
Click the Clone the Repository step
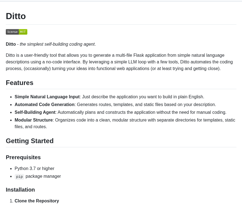point(37,201)
